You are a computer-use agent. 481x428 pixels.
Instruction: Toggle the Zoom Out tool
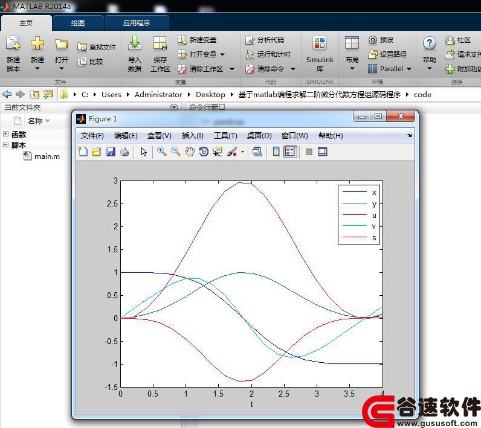pyautogui.click(x=176, y=152)
